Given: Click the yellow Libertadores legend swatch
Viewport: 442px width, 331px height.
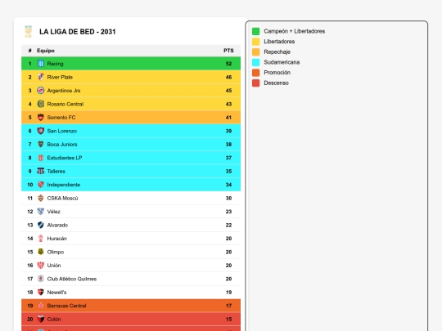Looking at the screenshot, I should (x=255, y=42).
